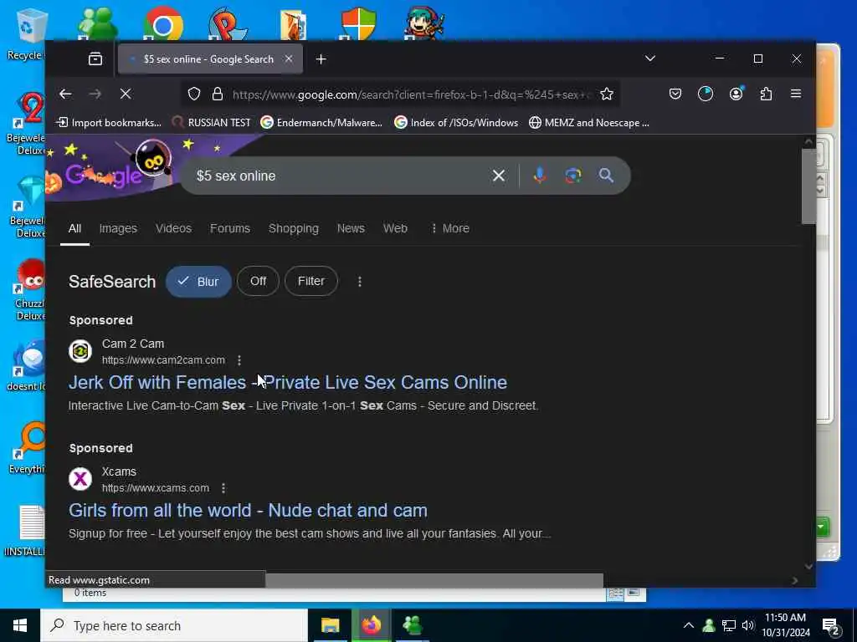Go back to the previous page
Screen dimensions: 857x642
tap(65, 94)
